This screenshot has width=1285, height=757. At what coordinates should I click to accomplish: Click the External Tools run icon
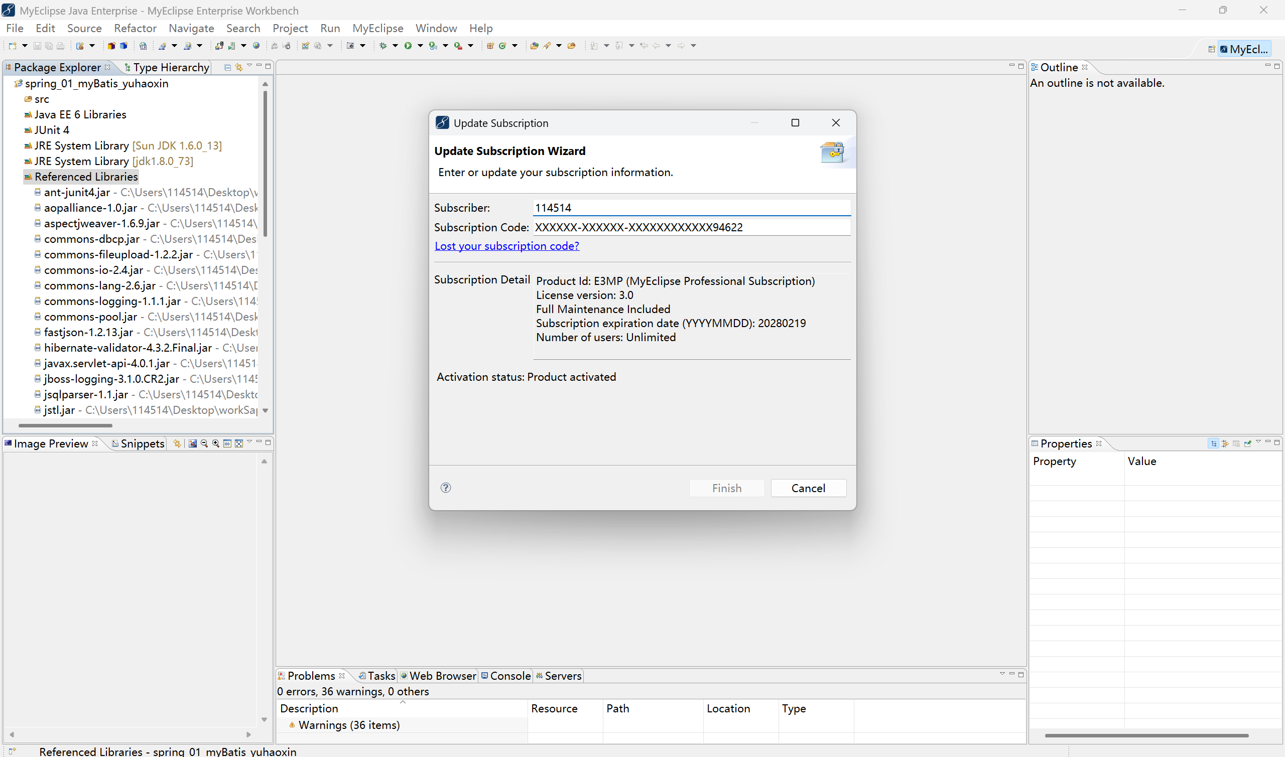458,46
